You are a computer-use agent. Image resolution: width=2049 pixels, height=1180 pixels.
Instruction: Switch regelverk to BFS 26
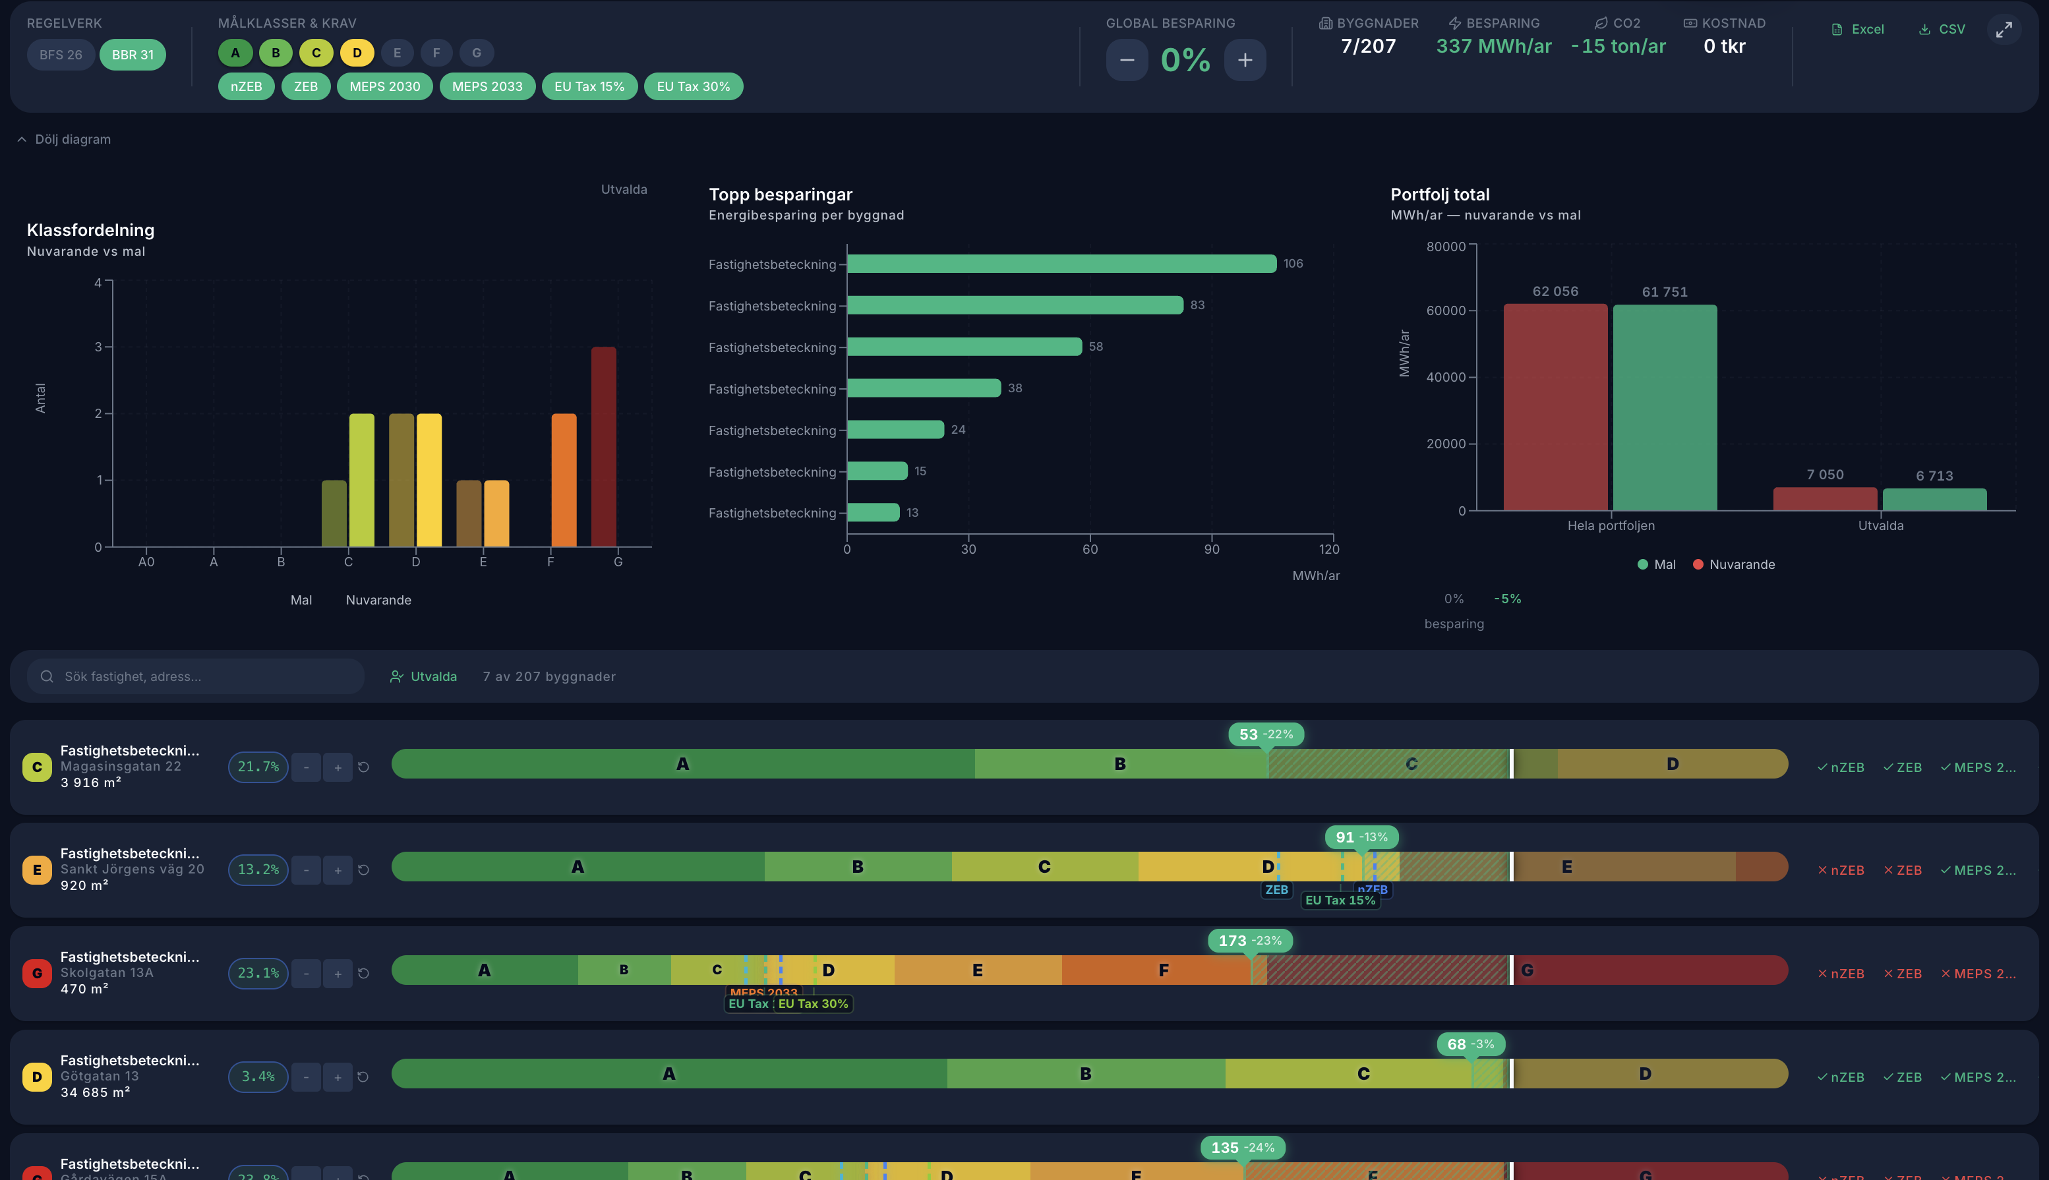(x=61, y=54)
